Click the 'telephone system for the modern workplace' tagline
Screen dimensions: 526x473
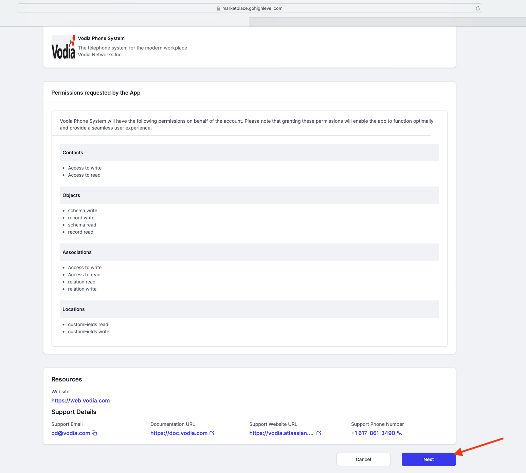click(x=132, y=48)
